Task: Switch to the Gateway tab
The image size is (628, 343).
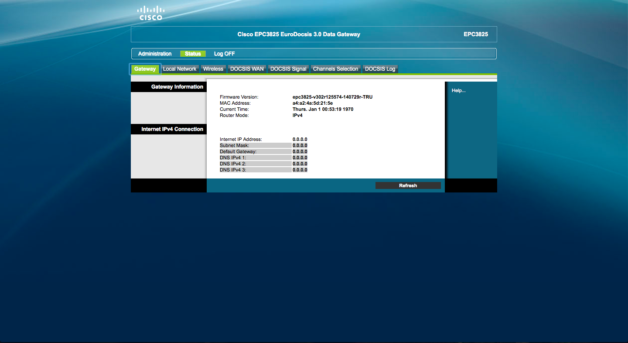Action: [x=145, y=69]
